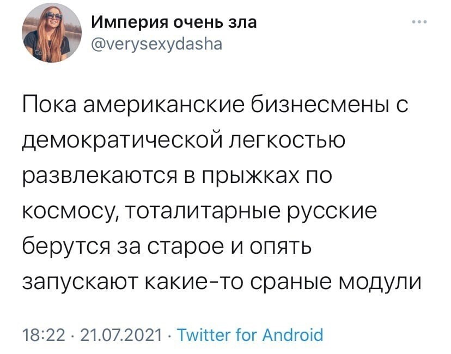Visit the @verysexydasha handle
The image size is (451, 354).
157,44
